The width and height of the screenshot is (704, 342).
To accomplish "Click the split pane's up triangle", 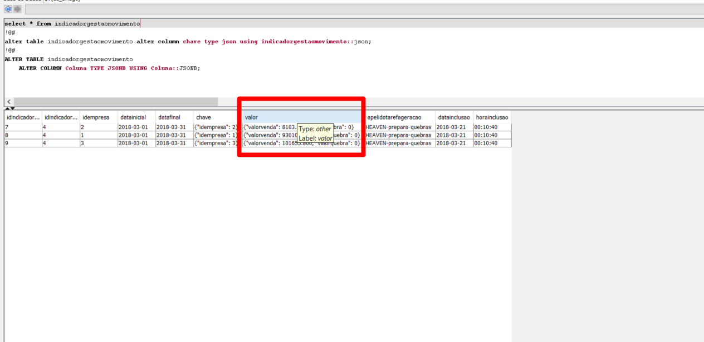I will tap(7, 108).
